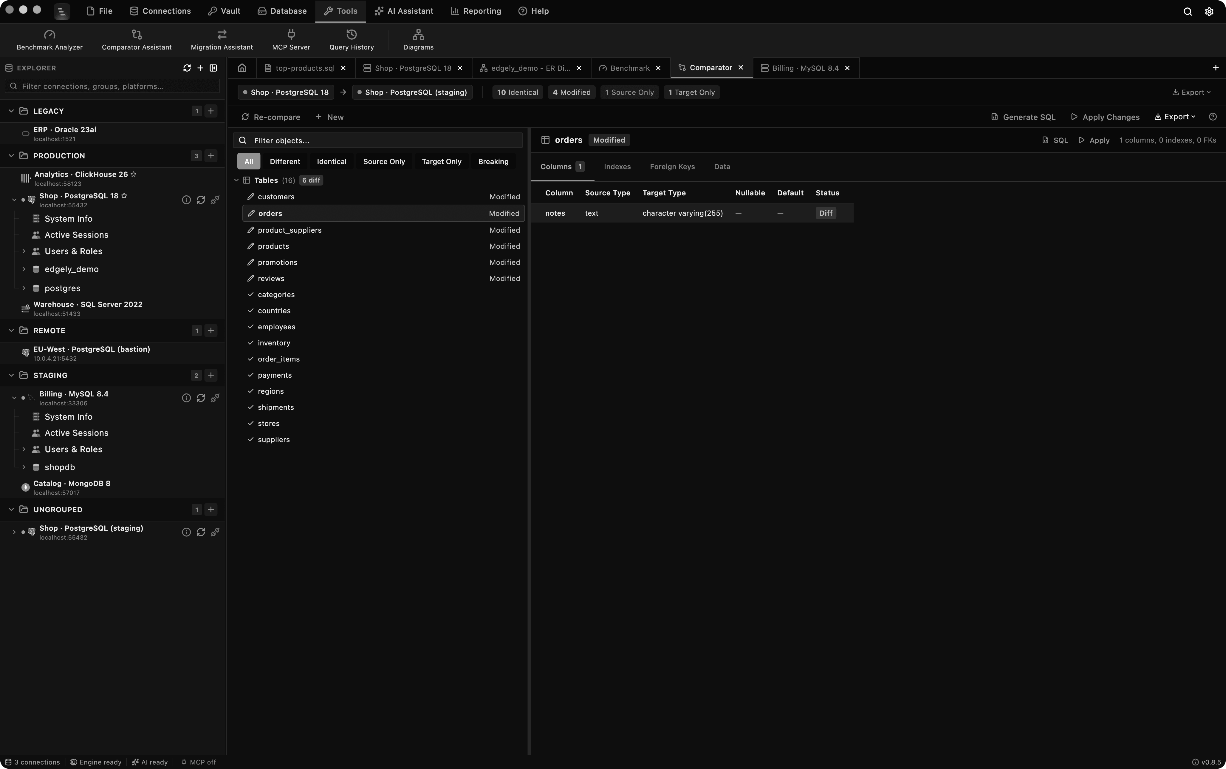Switch to the Foreign Keys tab

pyautogui.click(x=672, y=167)
